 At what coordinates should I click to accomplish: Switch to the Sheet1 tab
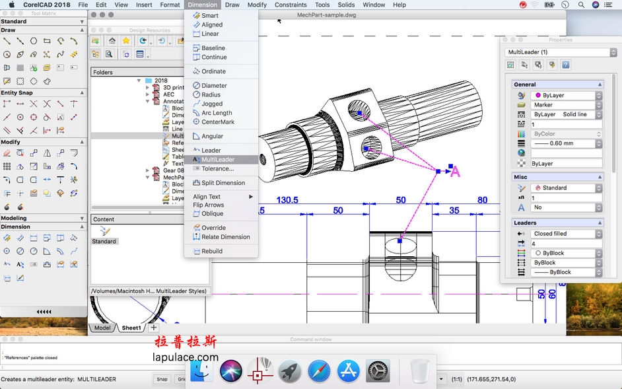[x=131, y=327]
